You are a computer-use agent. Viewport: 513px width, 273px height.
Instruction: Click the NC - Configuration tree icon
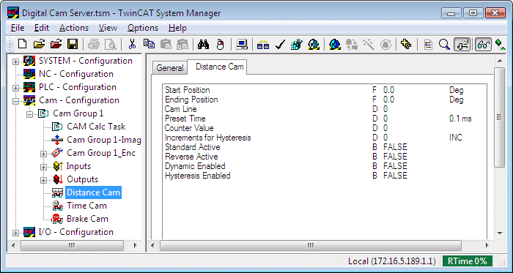[x=29, y=74]
